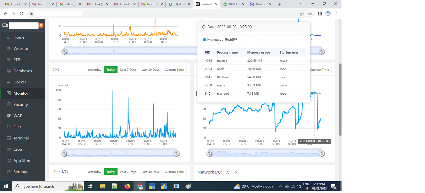Select Yesterday for the CPU chart

(x=94, y=70)
